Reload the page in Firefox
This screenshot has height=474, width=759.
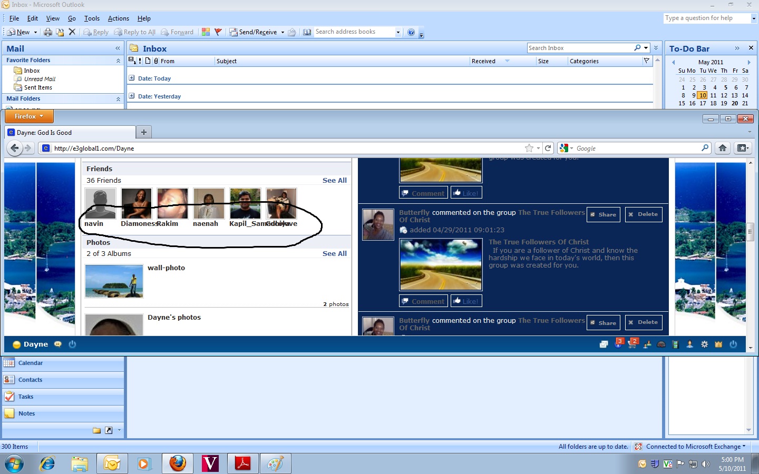tap(548, 148)
